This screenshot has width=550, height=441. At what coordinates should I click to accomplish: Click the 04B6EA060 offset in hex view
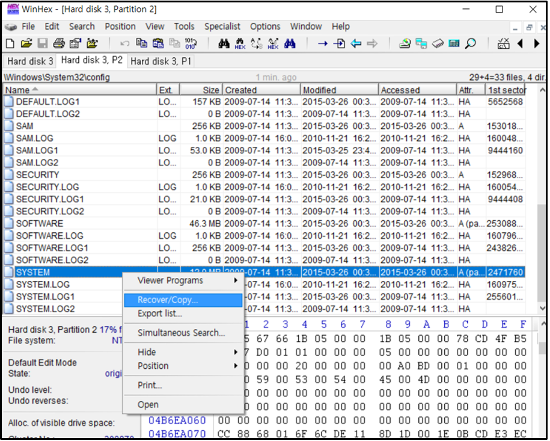[177, 421]
